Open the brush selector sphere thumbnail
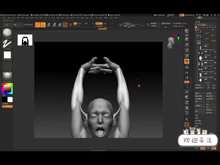The width and height of the screenshot is (220, 165). (x=7, y=33)
